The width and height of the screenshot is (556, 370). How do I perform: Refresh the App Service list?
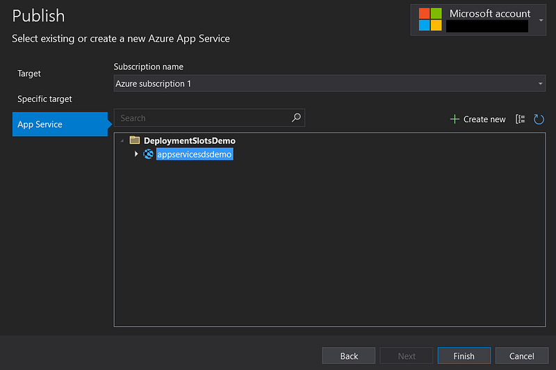pyautogui.click(x=539, y=119)
